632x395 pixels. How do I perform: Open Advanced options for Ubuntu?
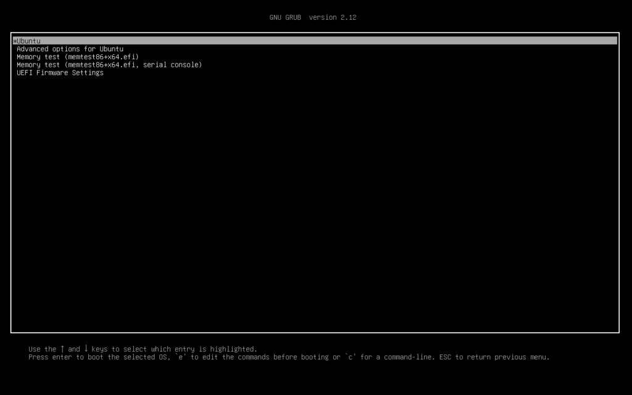(70, 49)
